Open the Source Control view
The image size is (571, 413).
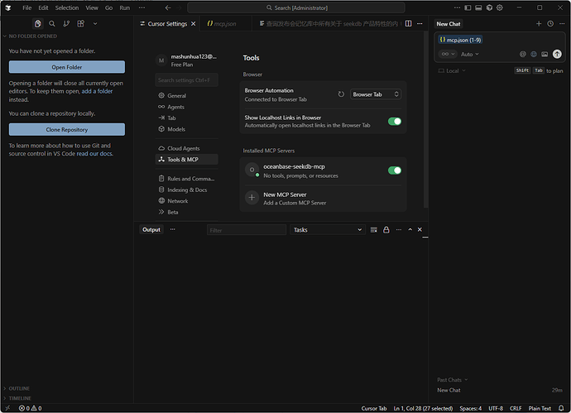tap(66, 24)
